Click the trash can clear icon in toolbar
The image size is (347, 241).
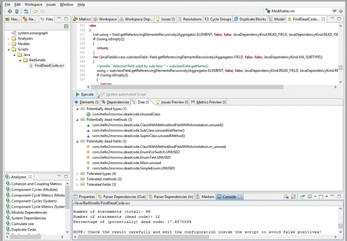click(x=17, y=11)
